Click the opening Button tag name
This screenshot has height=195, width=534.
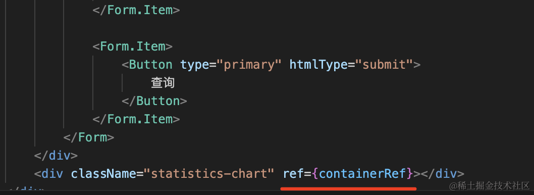pyautogui.click(x=151, y=65)
